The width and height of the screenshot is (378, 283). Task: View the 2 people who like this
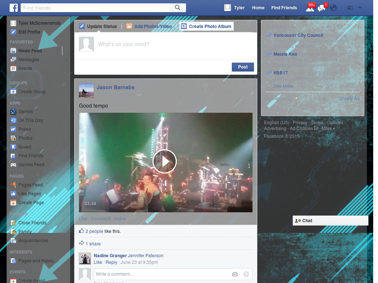[x=94, y=231]
